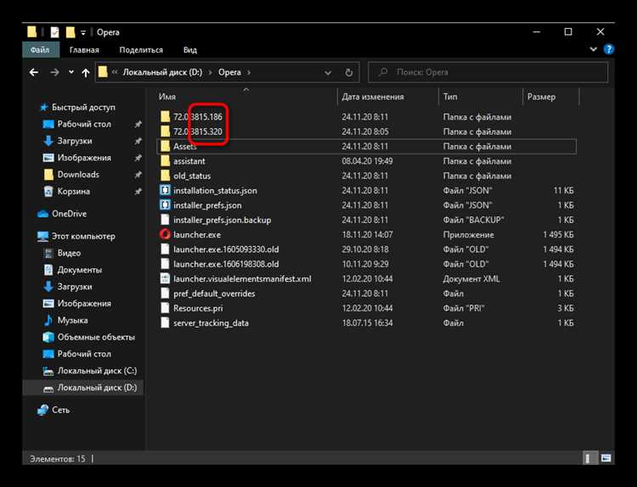The image size is (637, 487).
Task: Switch to details view layout icon
Action: pos(589,459)
